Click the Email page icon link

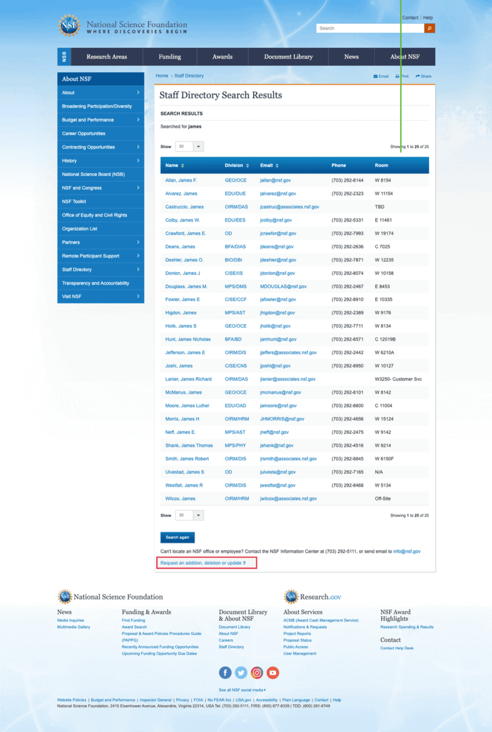(381, 77)
